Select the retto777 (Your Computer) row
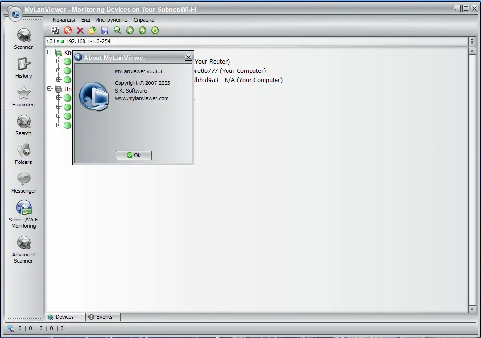 [x=230, y=71]
